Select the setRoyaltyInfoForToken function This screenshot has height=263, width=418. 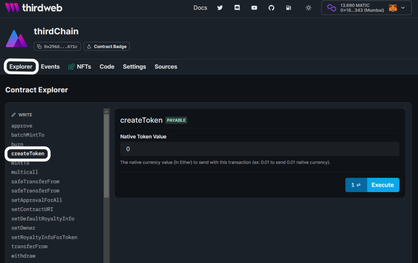44,237
